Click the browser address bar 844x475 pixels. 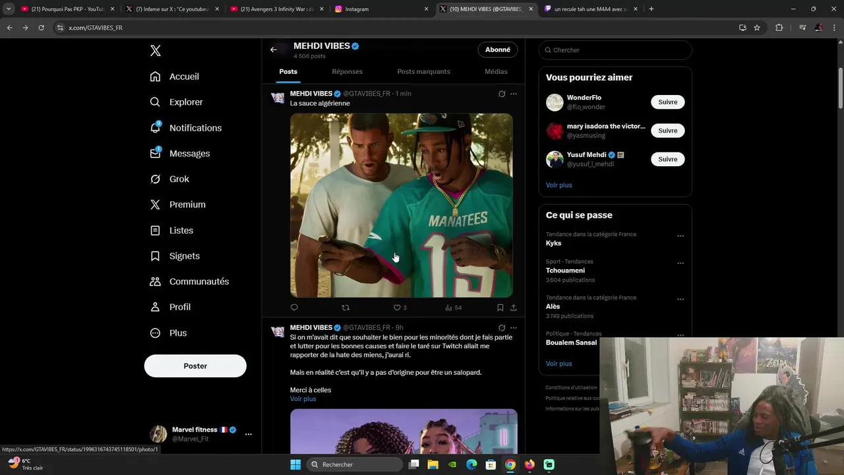point(396,28)
